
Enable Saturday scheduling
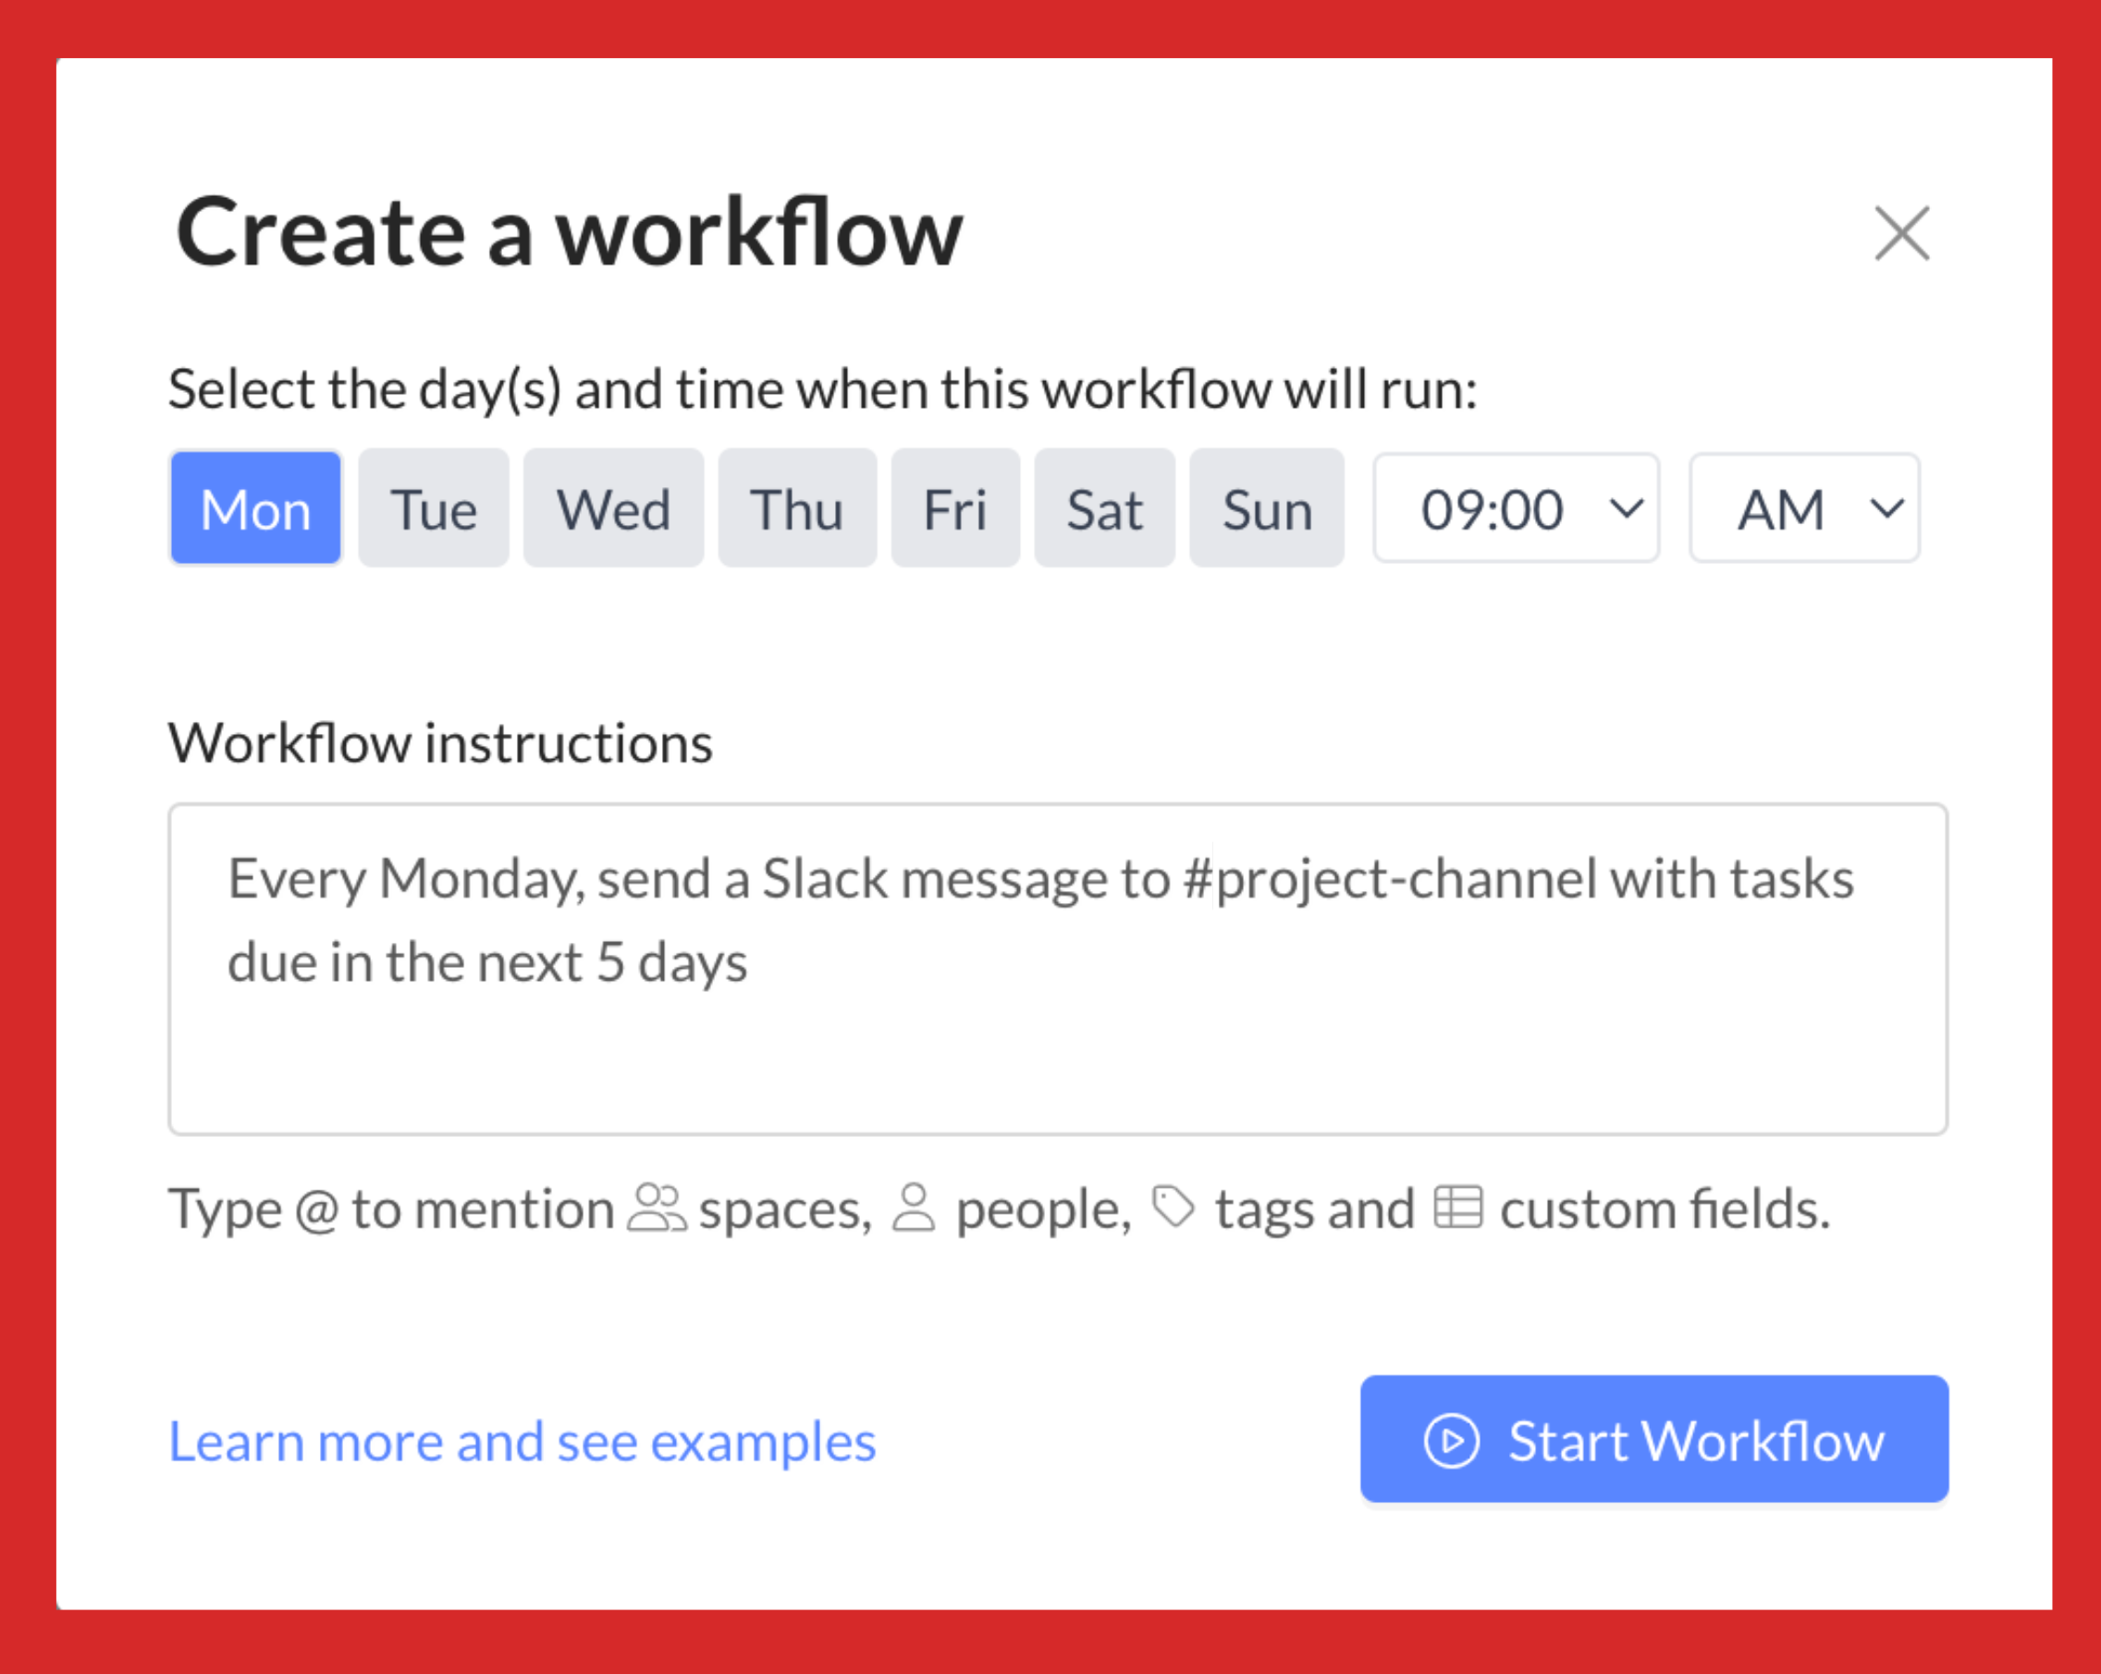pos(1104,507)
